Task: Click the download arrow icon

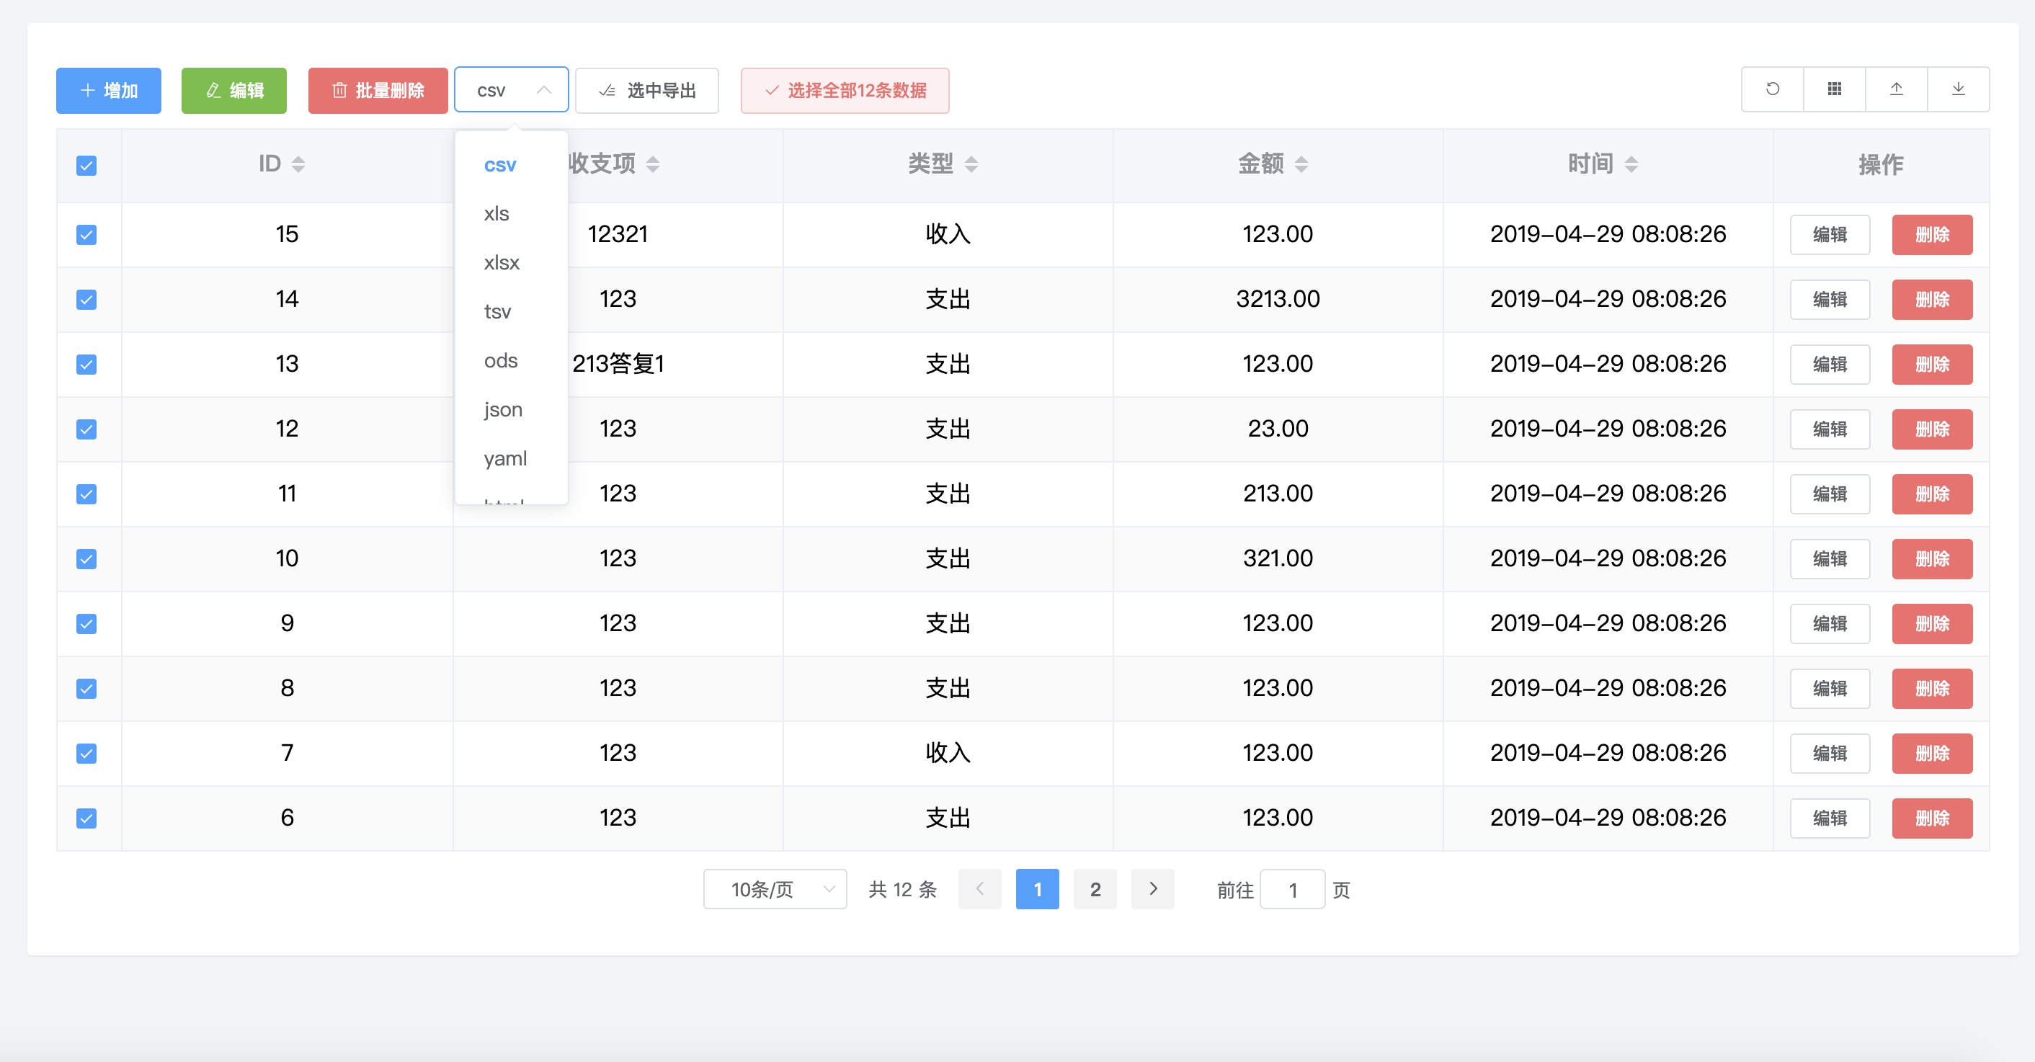Action: 1959,89
